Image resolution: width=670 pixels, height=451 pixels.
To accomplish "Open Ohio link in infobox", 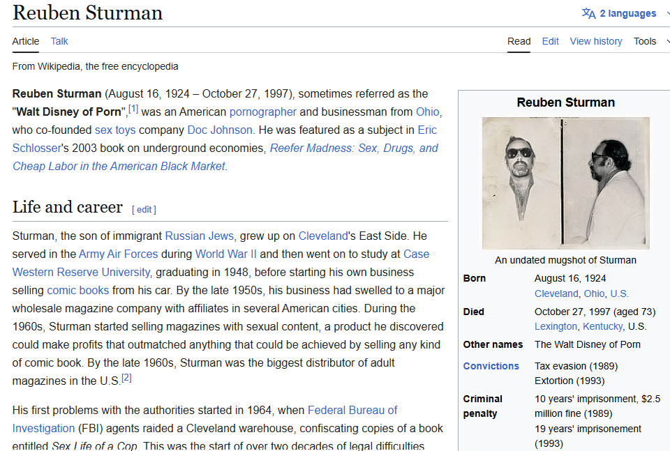I will [595, 294].
